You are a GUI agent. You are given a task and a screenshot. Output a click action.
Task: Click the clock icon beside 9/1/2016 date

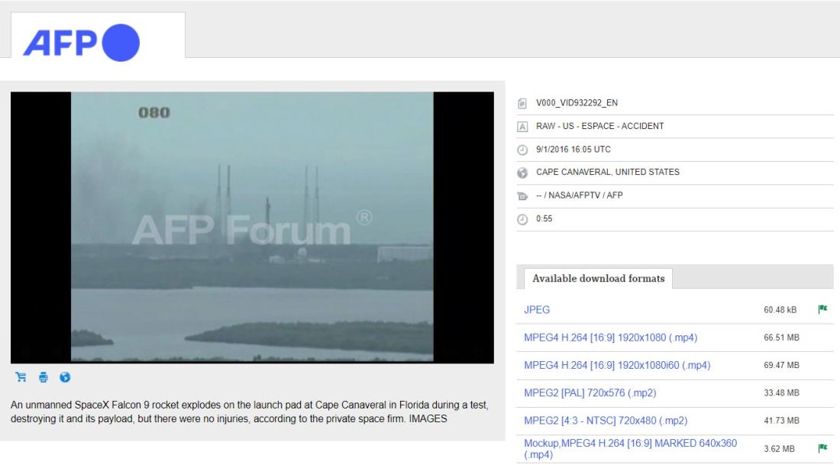coord(522,150)
